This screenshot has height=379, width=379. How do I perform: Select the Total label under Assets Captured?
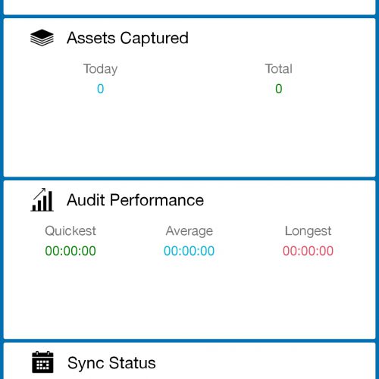(279, 68)
